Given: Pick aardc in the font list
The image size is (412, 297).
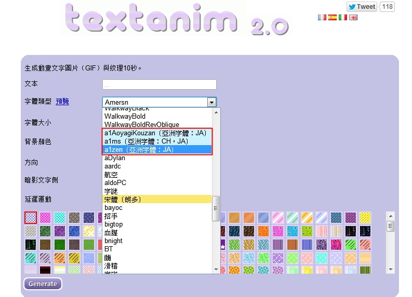Looking at the screenshot, I should coord(157,166).
